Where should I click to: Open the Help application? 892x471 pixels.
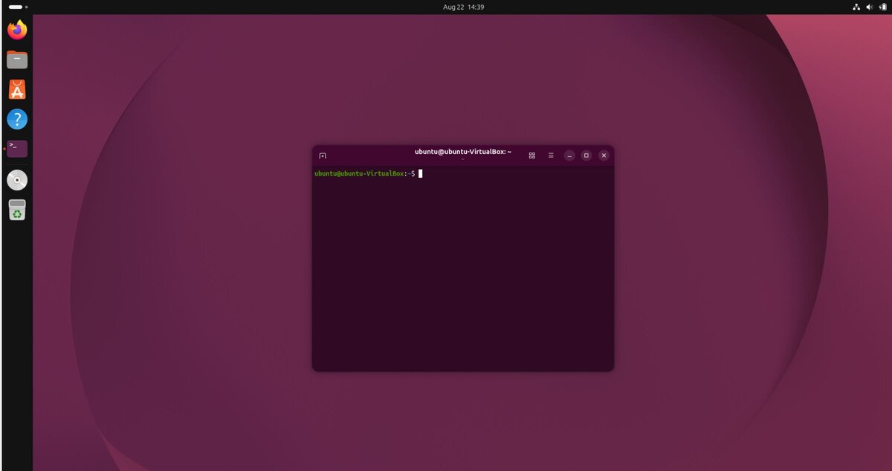pyautogui.click(x=17, y=119)
